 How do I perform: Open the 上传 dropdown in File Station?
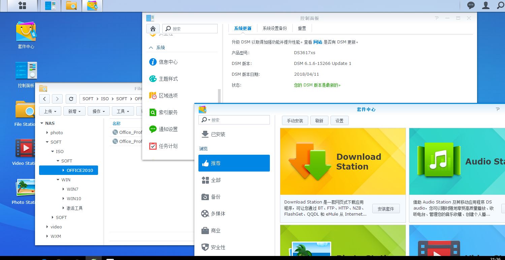[x=50, y=111]
